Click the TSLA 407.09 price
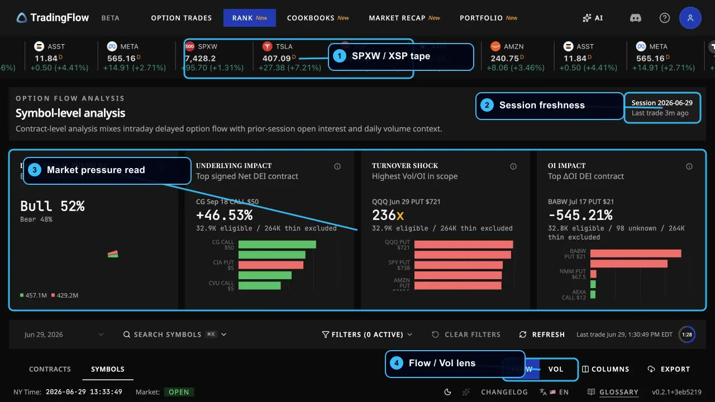This screenshot has height=402, width=715. pyautogui.click(x=277, y=58)
